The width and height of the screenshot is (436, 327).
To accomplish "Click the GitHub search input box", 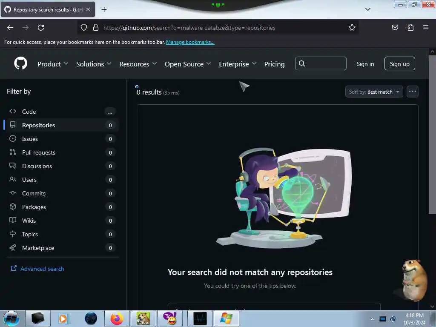I will [x=321, y=64].
